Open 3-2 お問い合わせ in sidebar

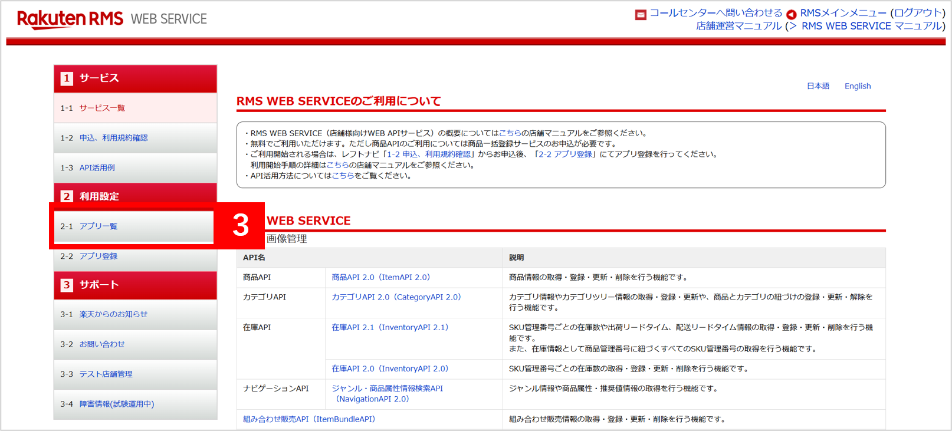click(x=135, y=344)
